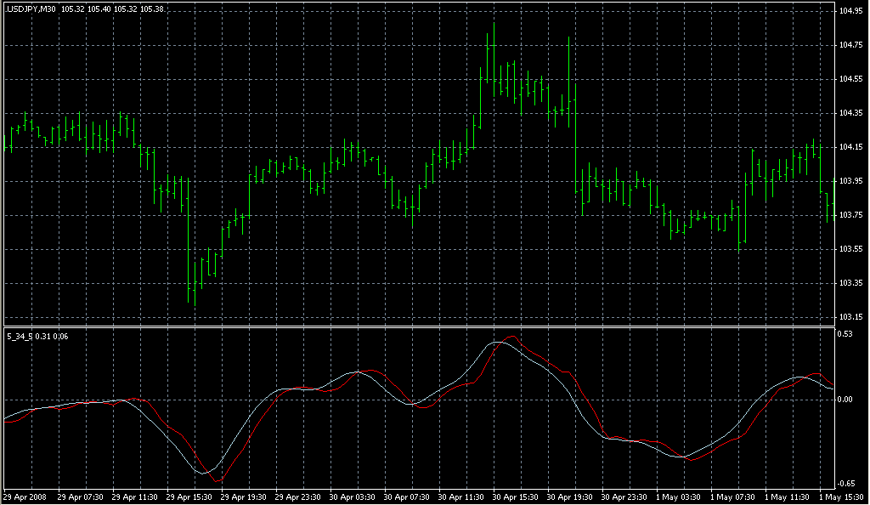Select the 1 May 15:30 time label
The height and width of the screenshot is (505, 870).
[x=842, y=496]
